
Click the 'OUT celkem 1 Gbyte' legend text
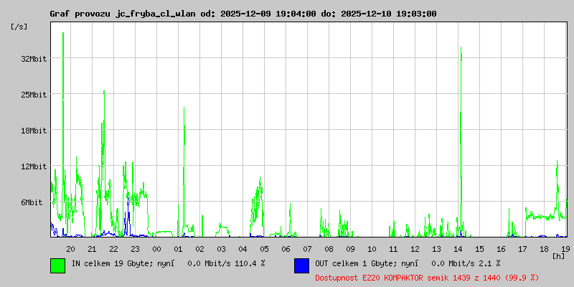point(408,264)
